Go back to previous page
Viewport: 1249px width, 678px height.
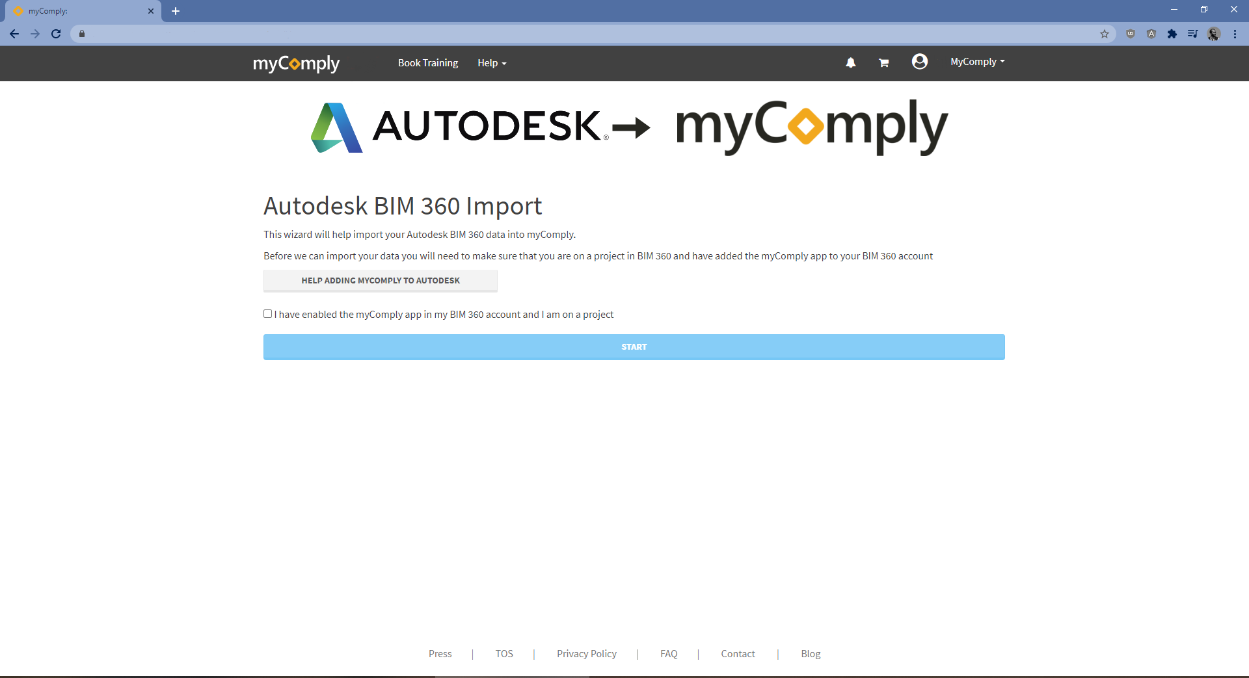(14, 34)
